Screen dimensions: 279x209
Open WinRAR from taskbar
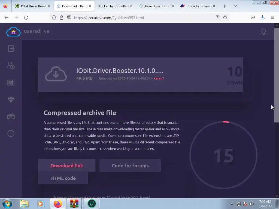click(x=74, y=204)
